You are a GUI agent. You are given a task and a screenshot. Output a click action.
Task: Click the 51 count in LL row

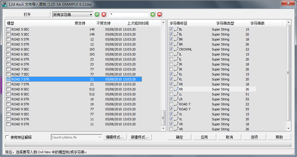click(247, 94)
